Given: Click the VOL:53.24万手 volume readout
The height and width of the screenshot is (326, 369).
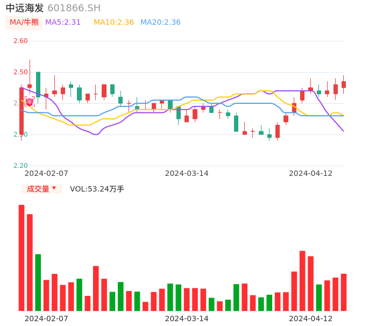Looking at the screenshot, I should (x=97, y=189).
